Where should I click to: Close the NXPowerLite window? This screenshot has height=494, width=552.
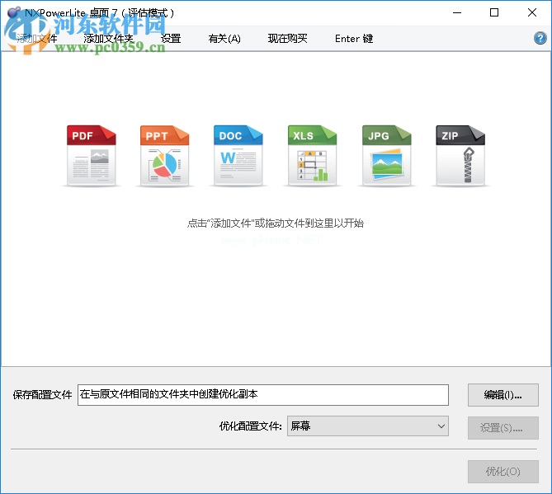[532, 12]
